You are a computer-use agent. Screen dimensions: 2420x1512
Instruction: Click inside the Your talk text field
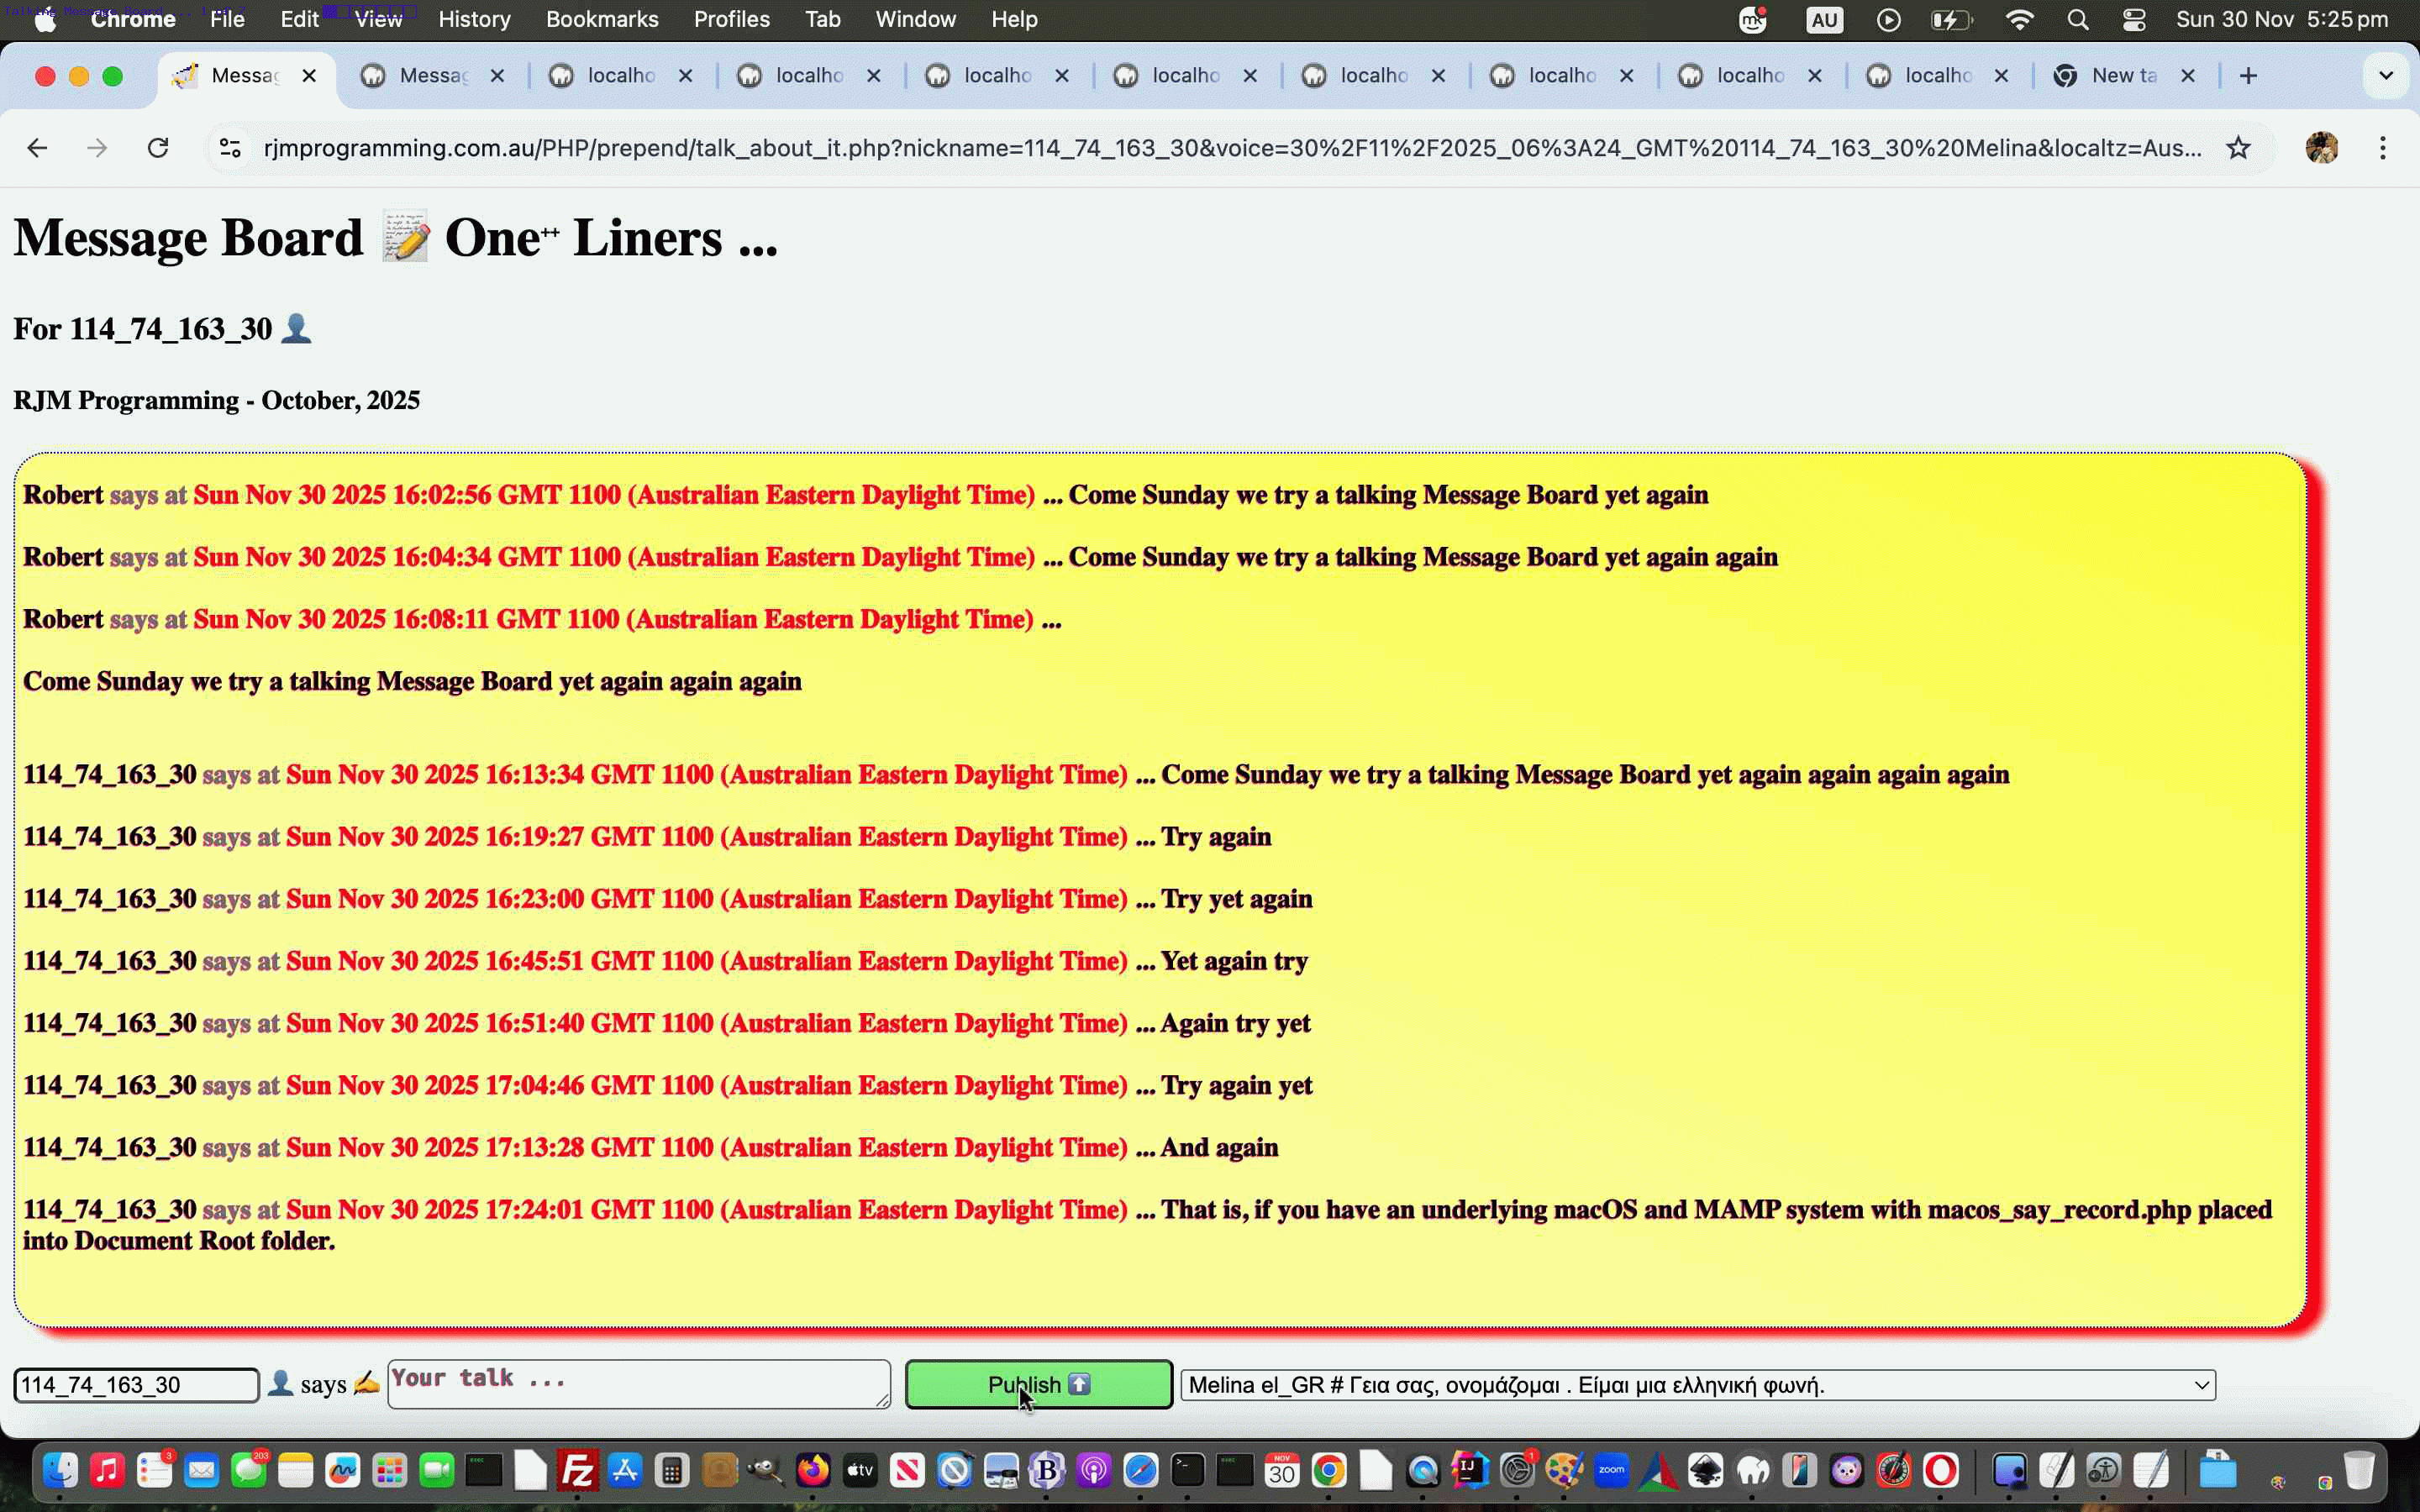click(x=640, y=1384)
